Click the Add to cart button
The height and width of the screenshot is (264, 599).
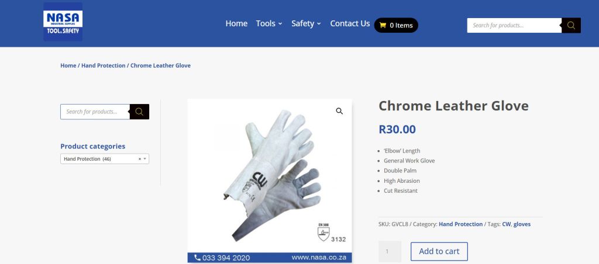pos(439,251)
